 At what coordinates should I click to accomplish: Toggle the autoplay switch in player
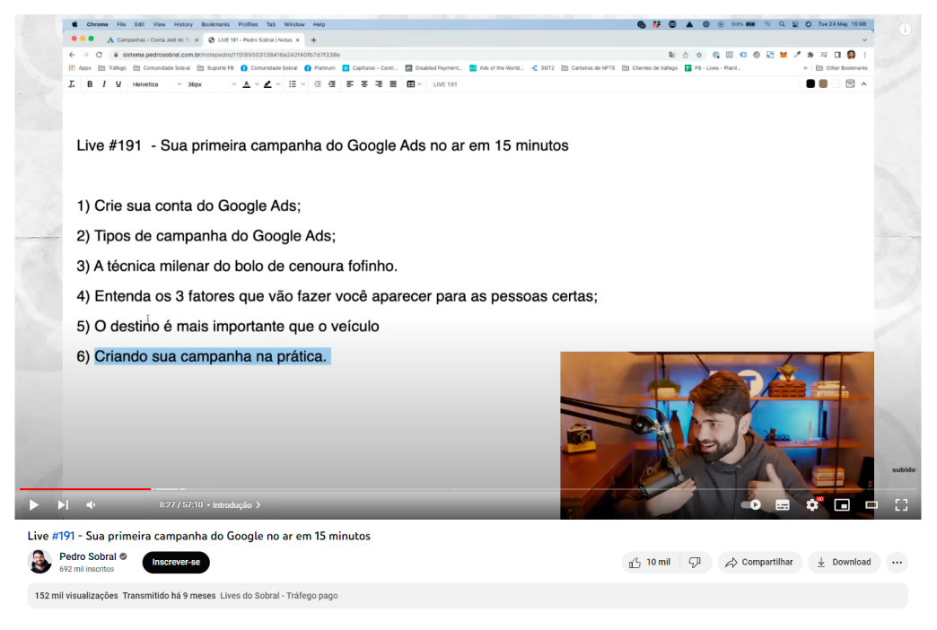coord(751,505)
